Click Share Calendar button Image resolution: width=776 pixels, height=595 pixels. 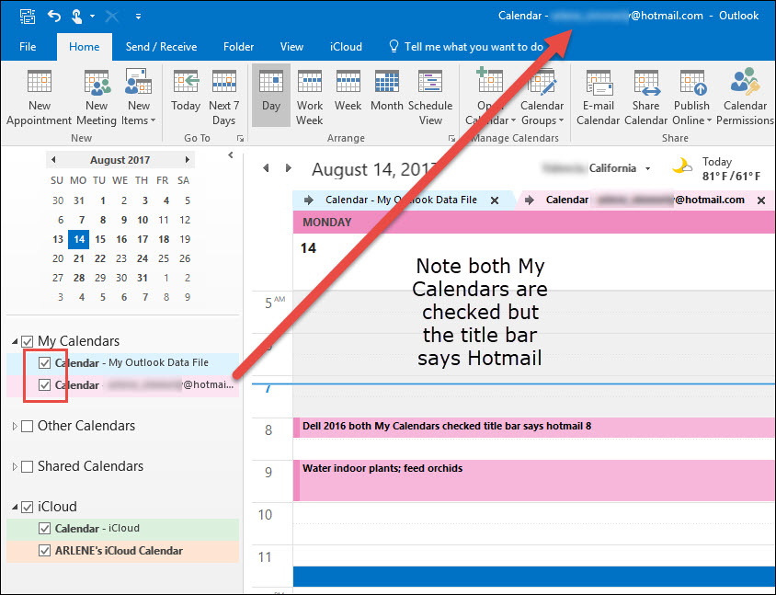[645, 98]
